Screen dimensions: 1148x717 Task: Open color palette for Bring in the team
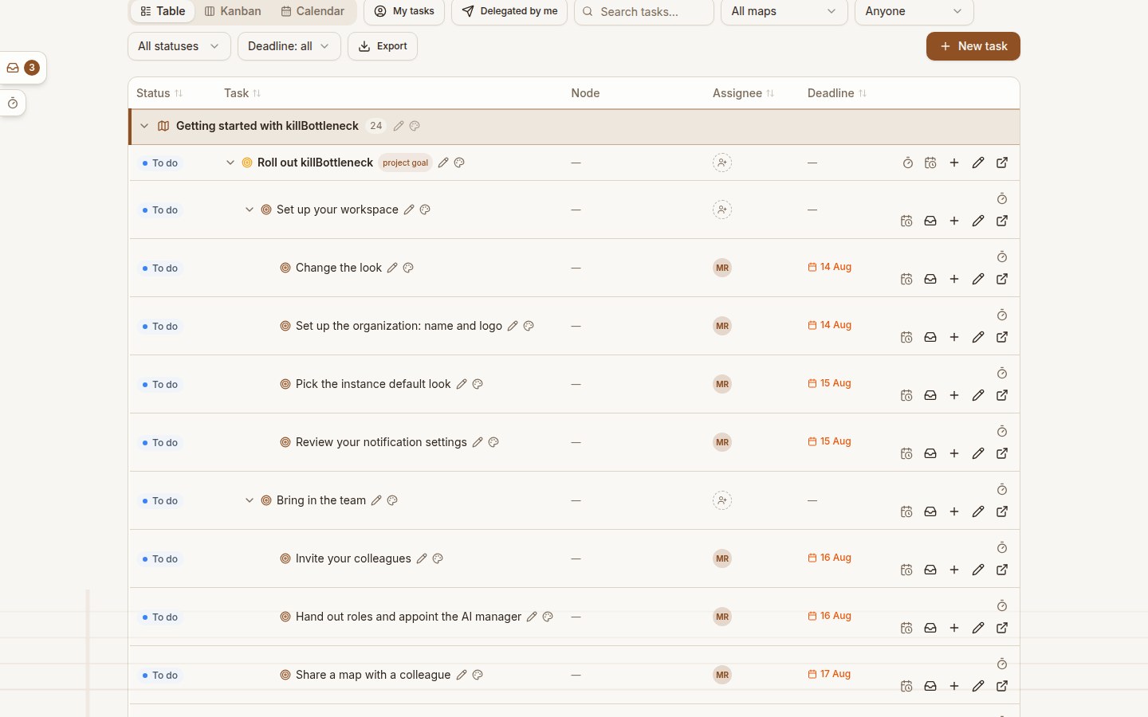point(392,500)
